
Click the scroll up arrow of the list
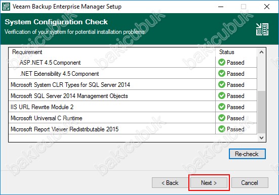pos(261,52)
